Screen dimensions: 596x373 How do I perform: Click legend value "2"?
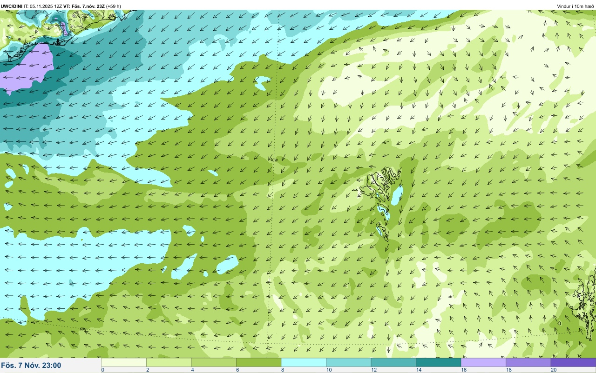147,370
